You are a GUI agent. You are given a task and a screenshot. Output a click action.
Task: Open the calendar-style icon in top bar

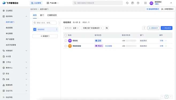point(133,3)
